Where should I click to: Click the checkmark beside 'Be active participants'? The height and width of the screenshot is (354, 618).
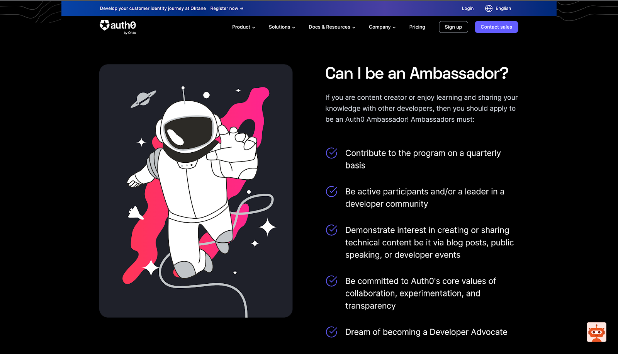click(x=331, y=191)
